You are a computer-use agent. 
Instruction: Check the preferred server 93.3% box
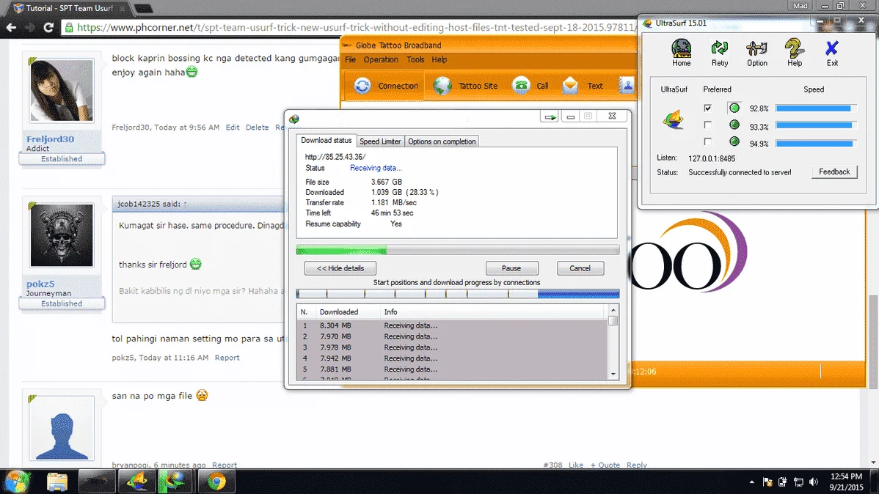[707, 125]
